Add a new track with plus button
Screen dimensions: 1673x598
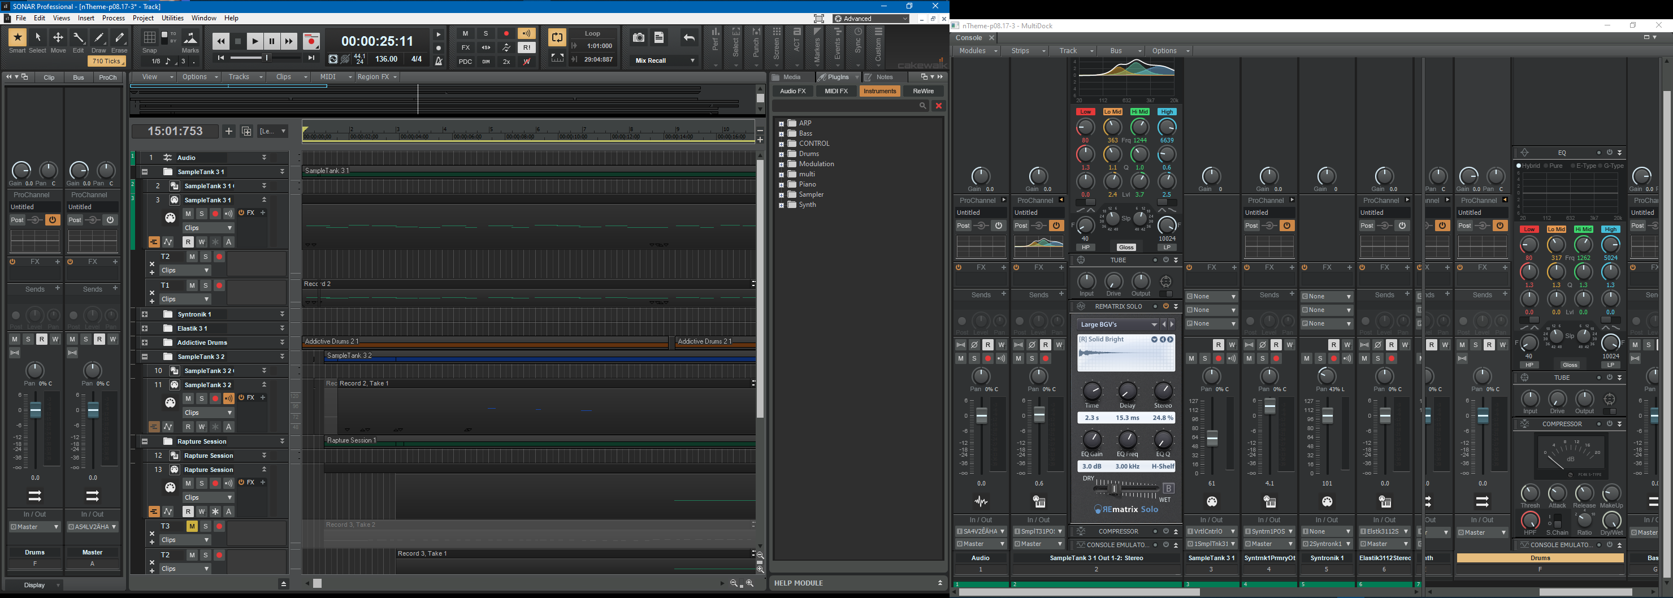[x=228, y=131]
